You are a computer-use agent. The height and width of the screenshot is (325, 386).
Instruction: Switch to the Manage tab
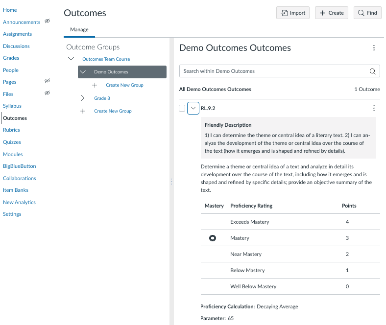(x=79, y=30)
